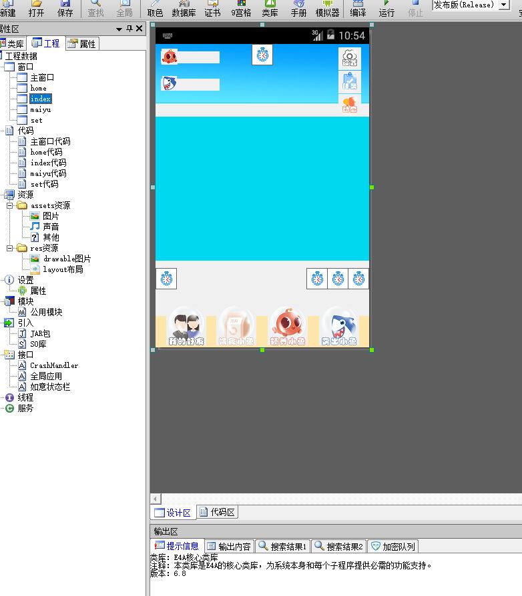Select index代码 in the project tree
The width and height of the screenshot is (522, 596).
(x=48, y=163)
